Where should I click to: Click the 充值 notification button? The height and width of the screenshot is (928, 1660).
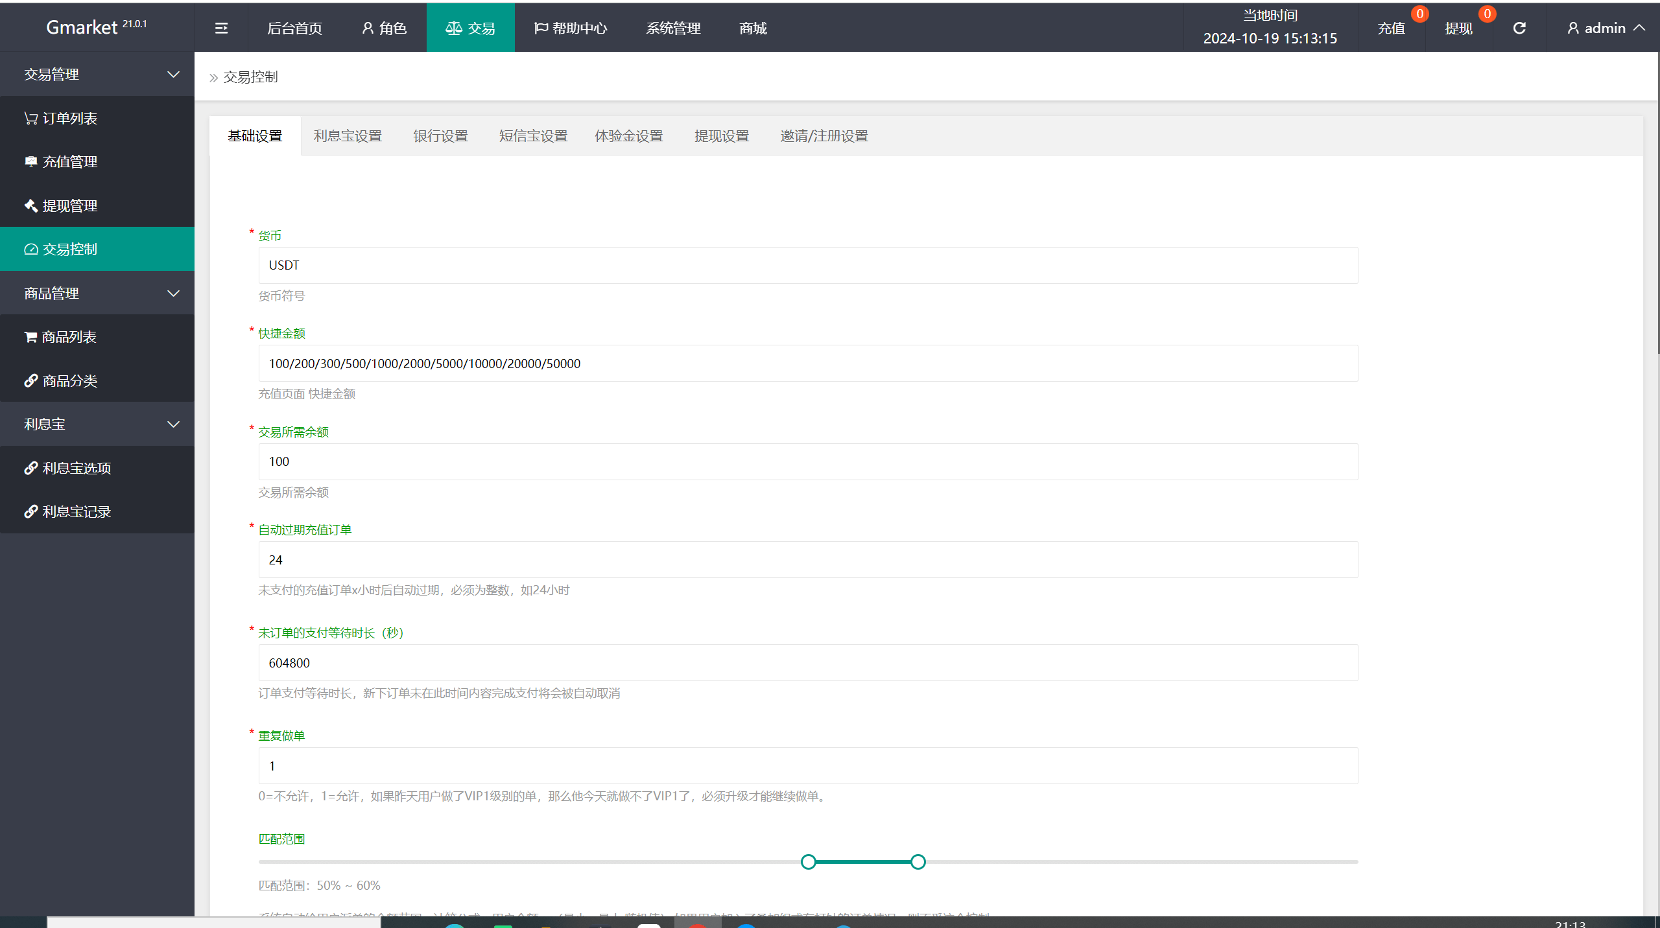[x=1392, y=28]
